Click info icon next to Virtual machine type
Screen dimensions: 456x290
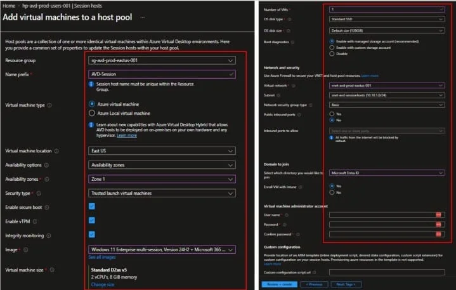coord(49,105)
